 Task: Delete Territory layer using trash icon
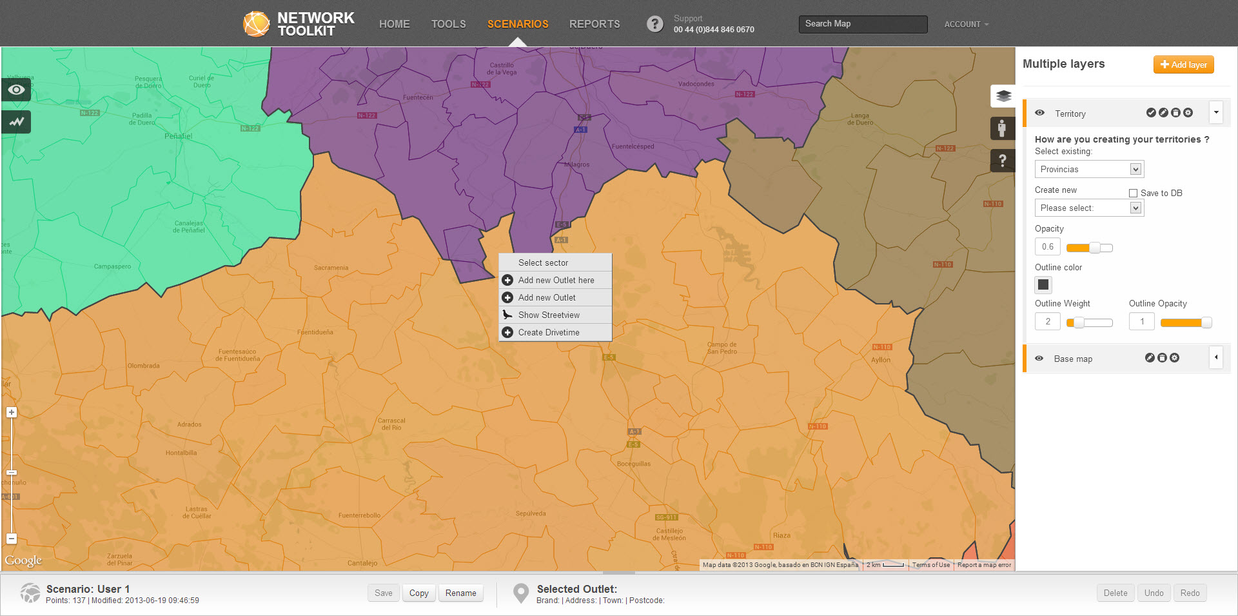click(x=1175, y=113)
